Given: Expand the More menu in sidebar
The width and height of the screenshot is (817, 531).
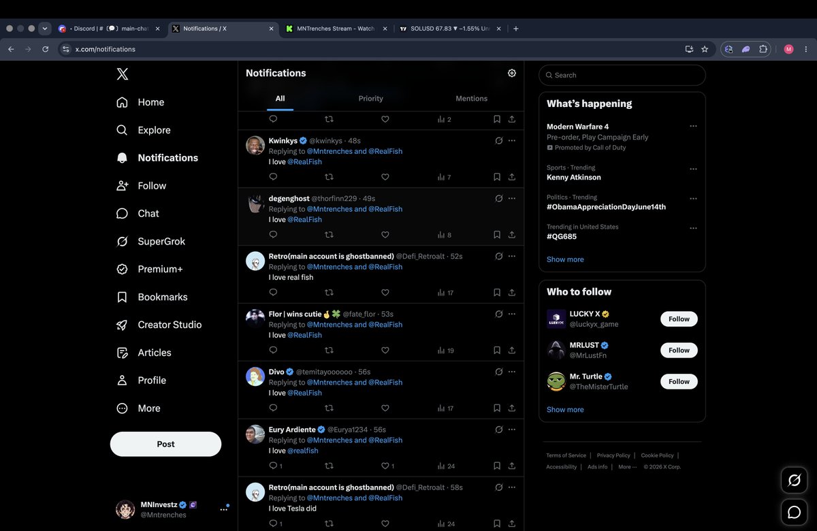Looking at the screenshot, I should pos(139,408).
